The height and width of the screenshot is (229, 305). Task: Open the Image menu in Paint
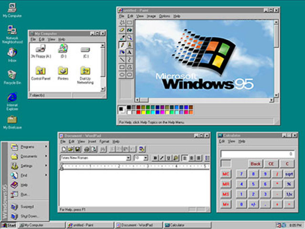coord(151,16)
